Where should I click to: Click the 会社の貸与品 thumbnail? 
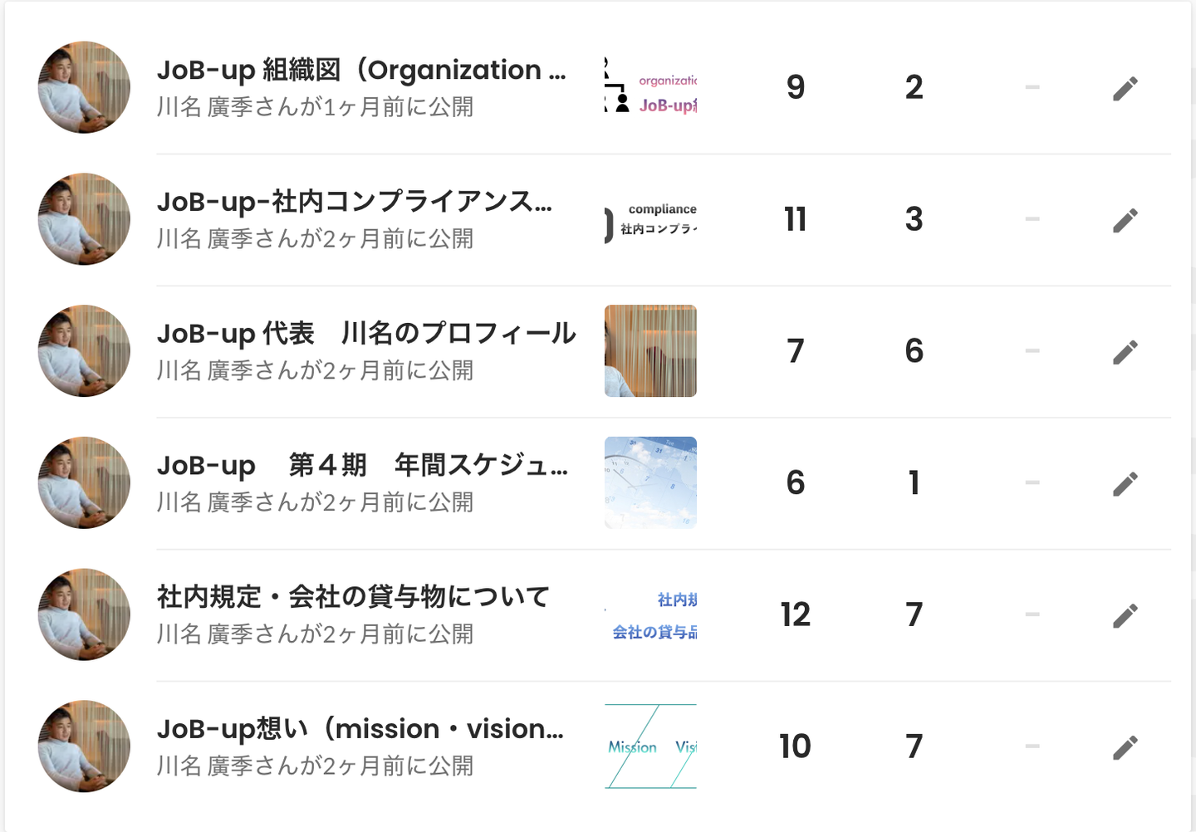click(650, 614)
